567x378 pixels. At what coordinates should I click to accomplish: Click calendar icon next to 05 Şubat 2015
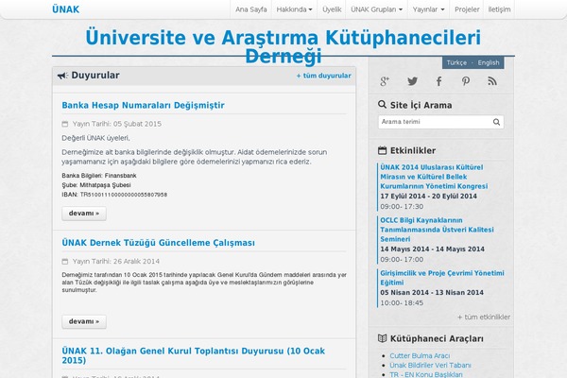(x=65, y=124)
